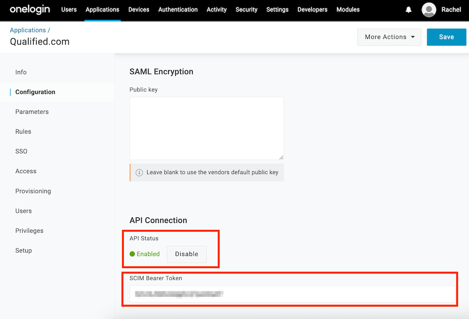Disable the API connection
This screenshot has width=469, height=319.
click(187, 254)
